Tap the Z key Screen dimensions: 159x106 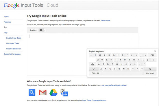click(x=101, y=69)
